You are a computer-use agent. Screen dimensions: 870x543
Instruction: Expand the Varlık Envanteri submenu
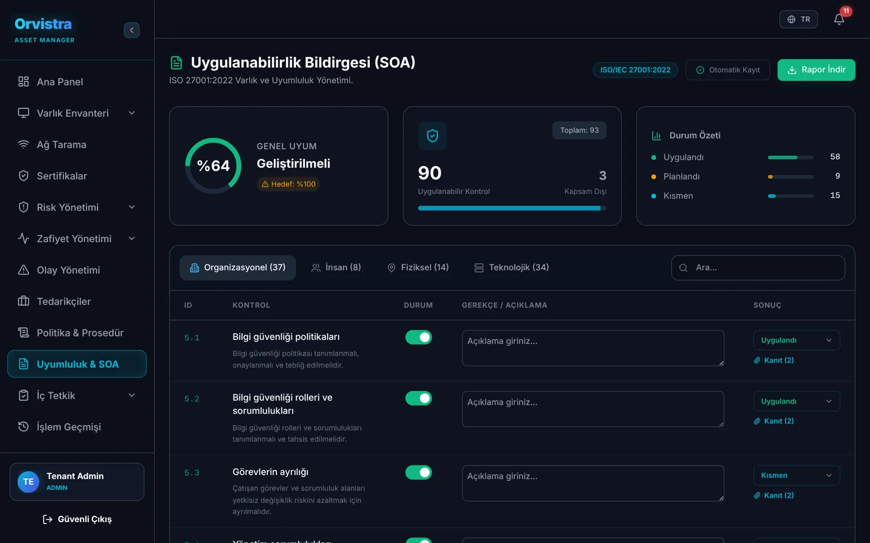coord(132,113)
